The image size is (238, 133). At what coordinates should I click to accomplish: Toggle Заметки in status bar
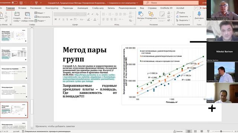coord(178,132)
